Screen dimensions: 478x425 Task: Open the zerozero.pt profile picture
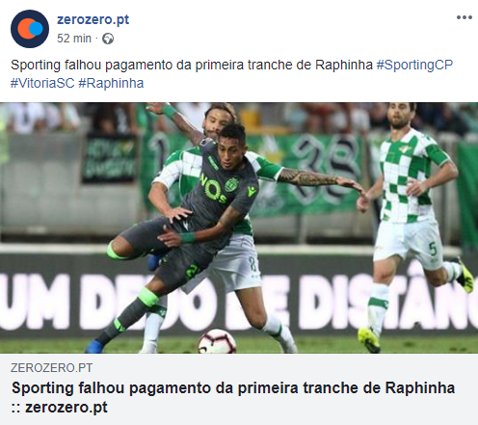pos(30,29)
